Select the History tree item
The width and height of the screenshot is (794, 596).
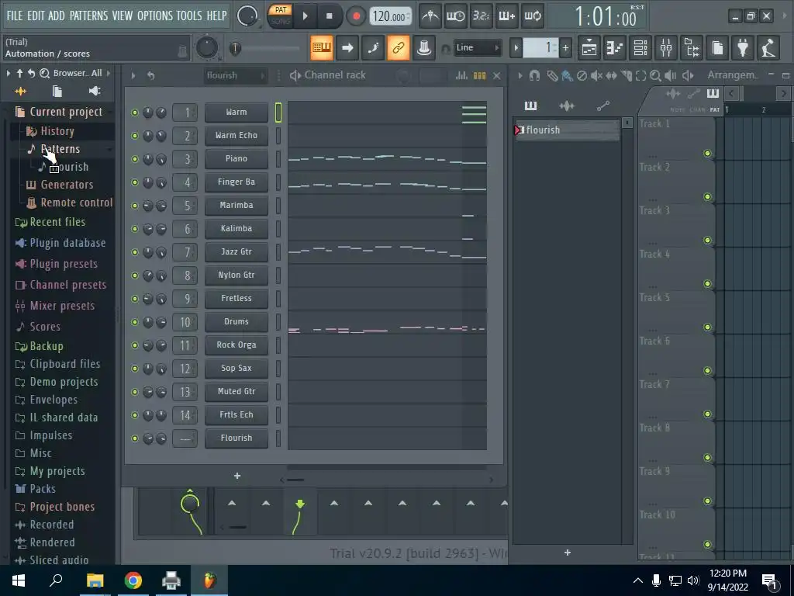tap(57, 131)
